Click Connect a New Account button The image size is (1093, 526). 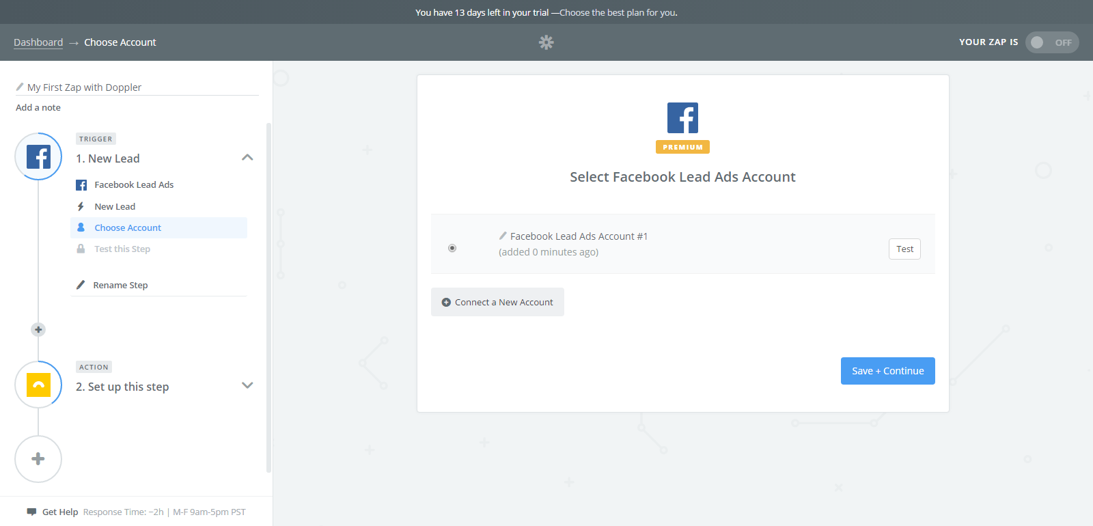[497, 302]
